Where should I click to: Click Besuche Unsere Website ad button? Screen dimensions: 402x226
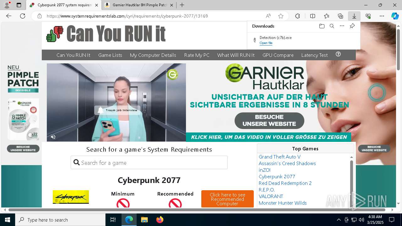point(269,121)
